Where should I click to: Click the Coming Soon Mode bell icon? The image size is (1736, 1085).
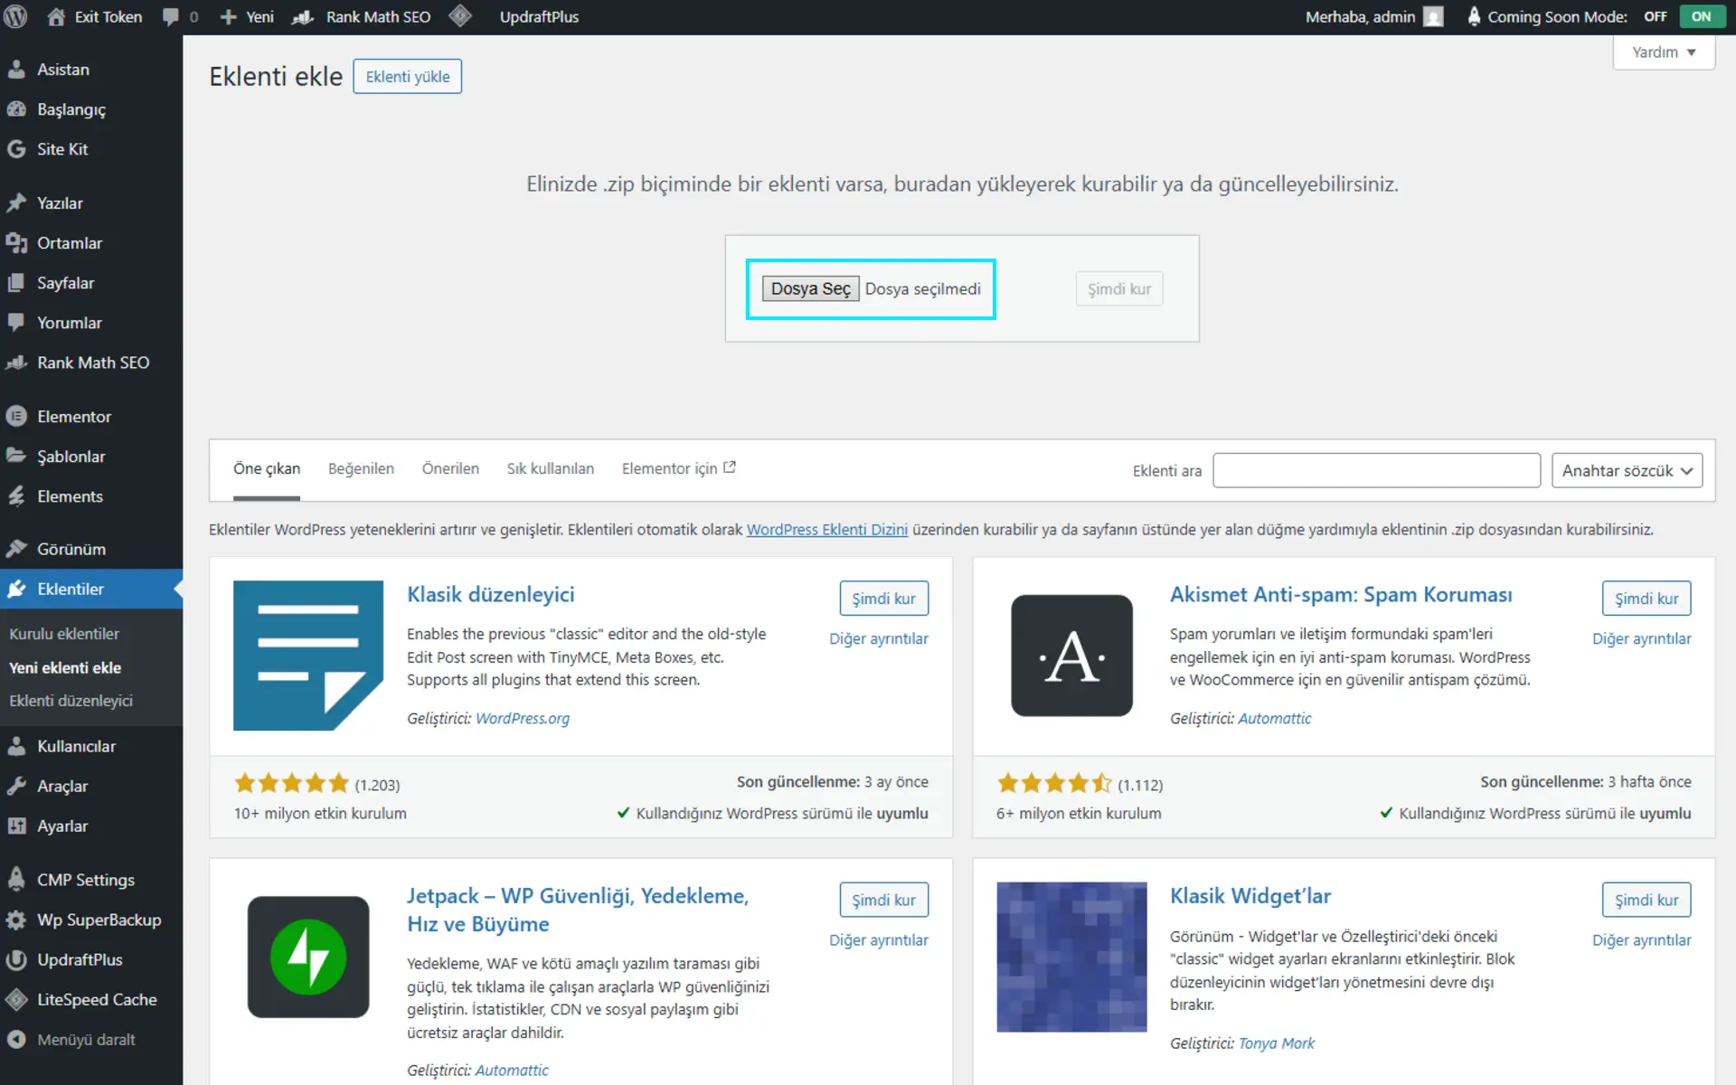pyautogui.click(x=1474, y=16)
